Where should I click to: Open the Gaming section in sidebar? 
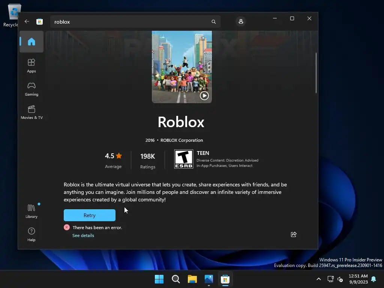[31, 89]
